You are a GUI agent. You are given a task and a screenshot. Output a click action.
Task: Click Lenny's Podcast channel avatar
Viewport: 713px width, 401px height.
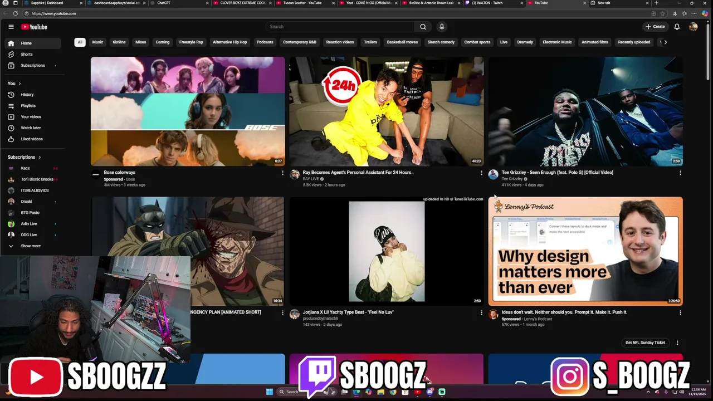[493, 315]
